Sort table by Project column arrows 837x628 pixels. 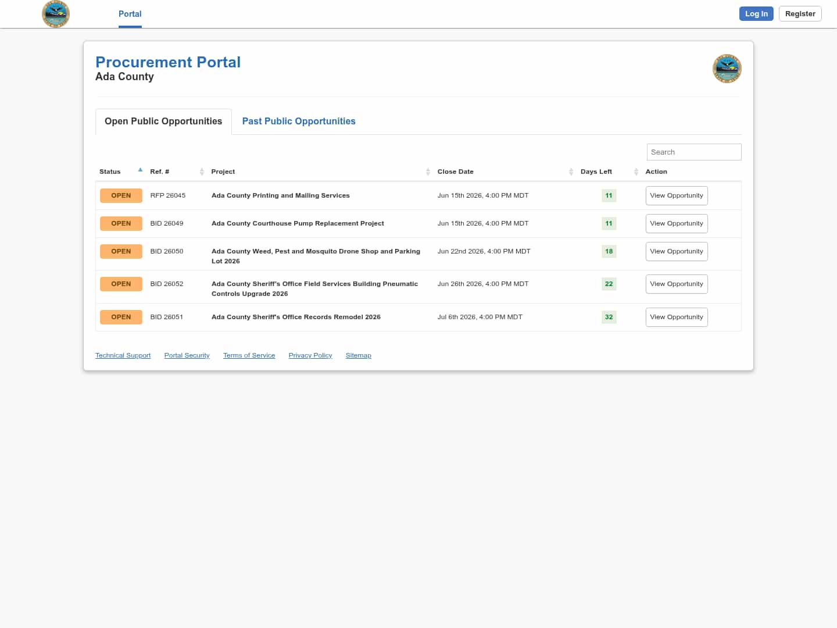(x=428, y=172)
